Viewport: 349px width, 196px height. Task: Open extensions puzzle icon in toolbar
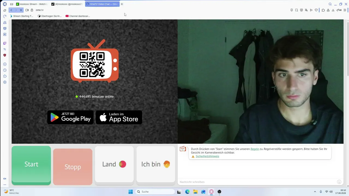(323, 10)
